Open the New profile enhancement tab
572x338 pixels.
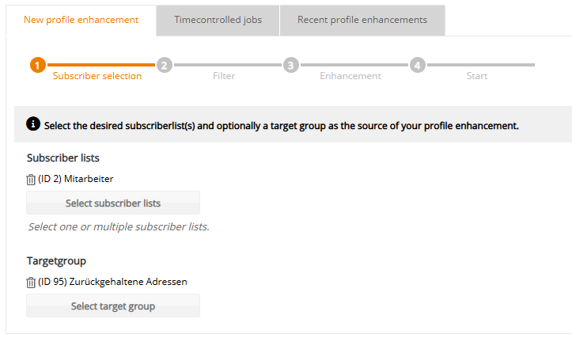coord(81,20)
